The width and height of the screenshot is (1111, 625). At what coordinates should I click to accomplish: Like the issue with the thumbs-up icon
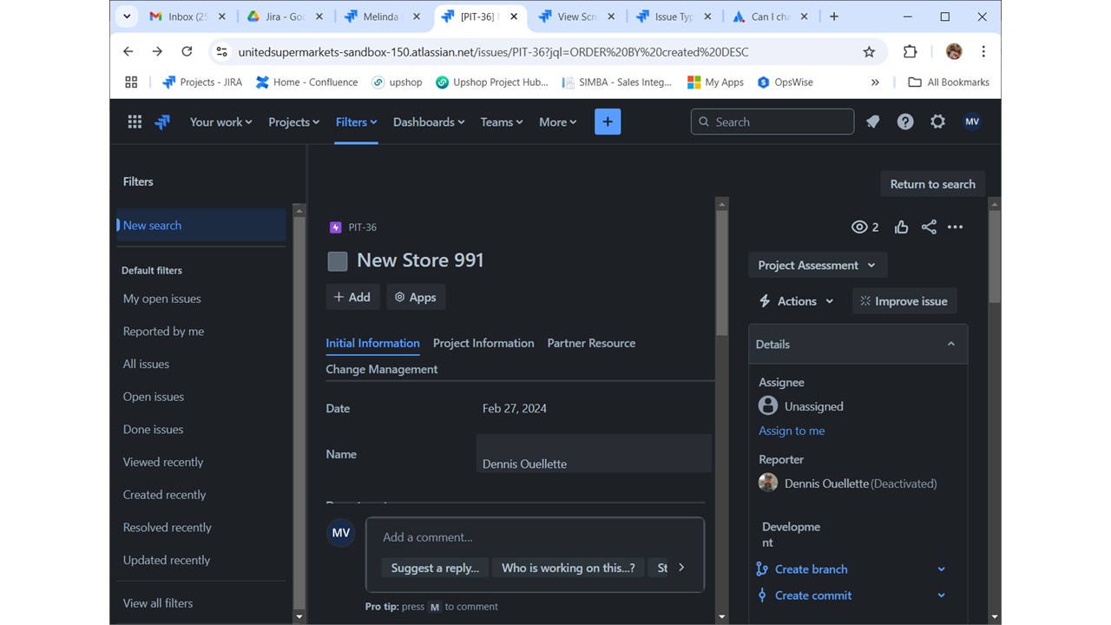click(x=901, y=227)
